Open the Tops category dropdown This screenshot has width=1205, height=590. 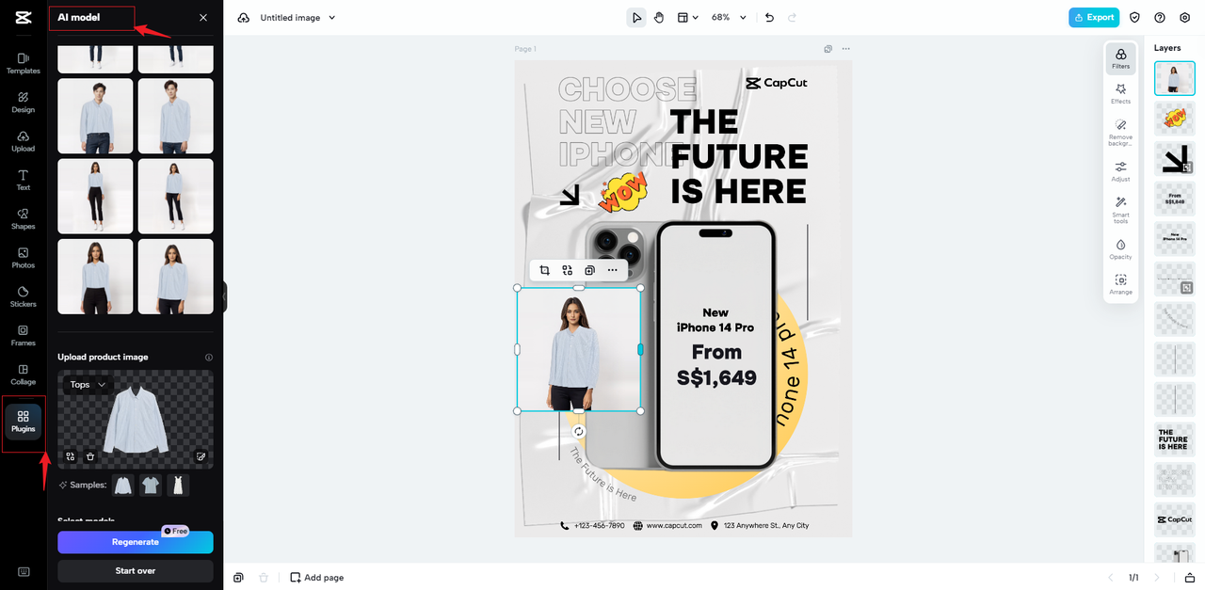[88, 384]
